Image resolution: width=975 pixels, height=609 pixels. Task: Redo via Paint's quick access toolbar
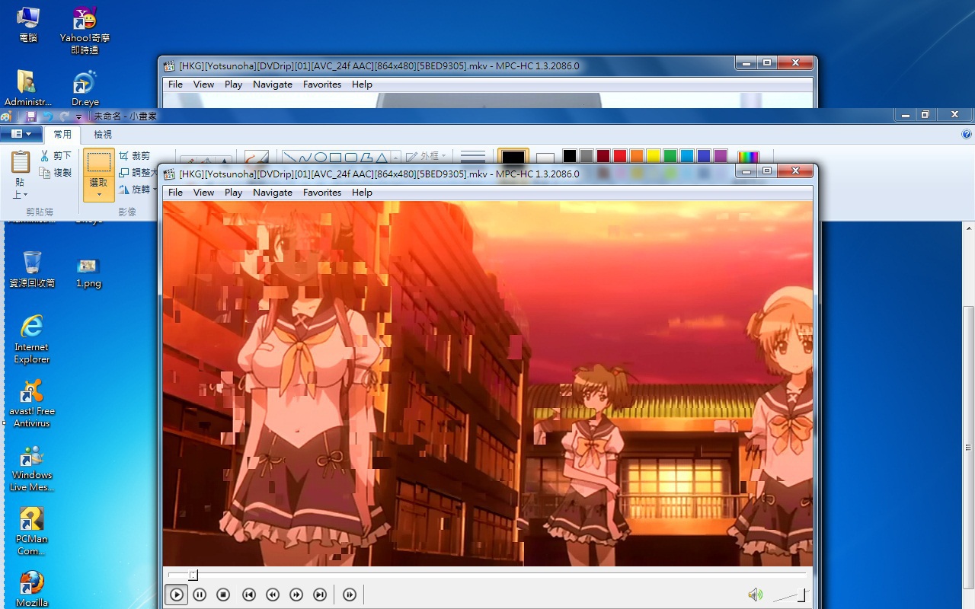(65, 116)
